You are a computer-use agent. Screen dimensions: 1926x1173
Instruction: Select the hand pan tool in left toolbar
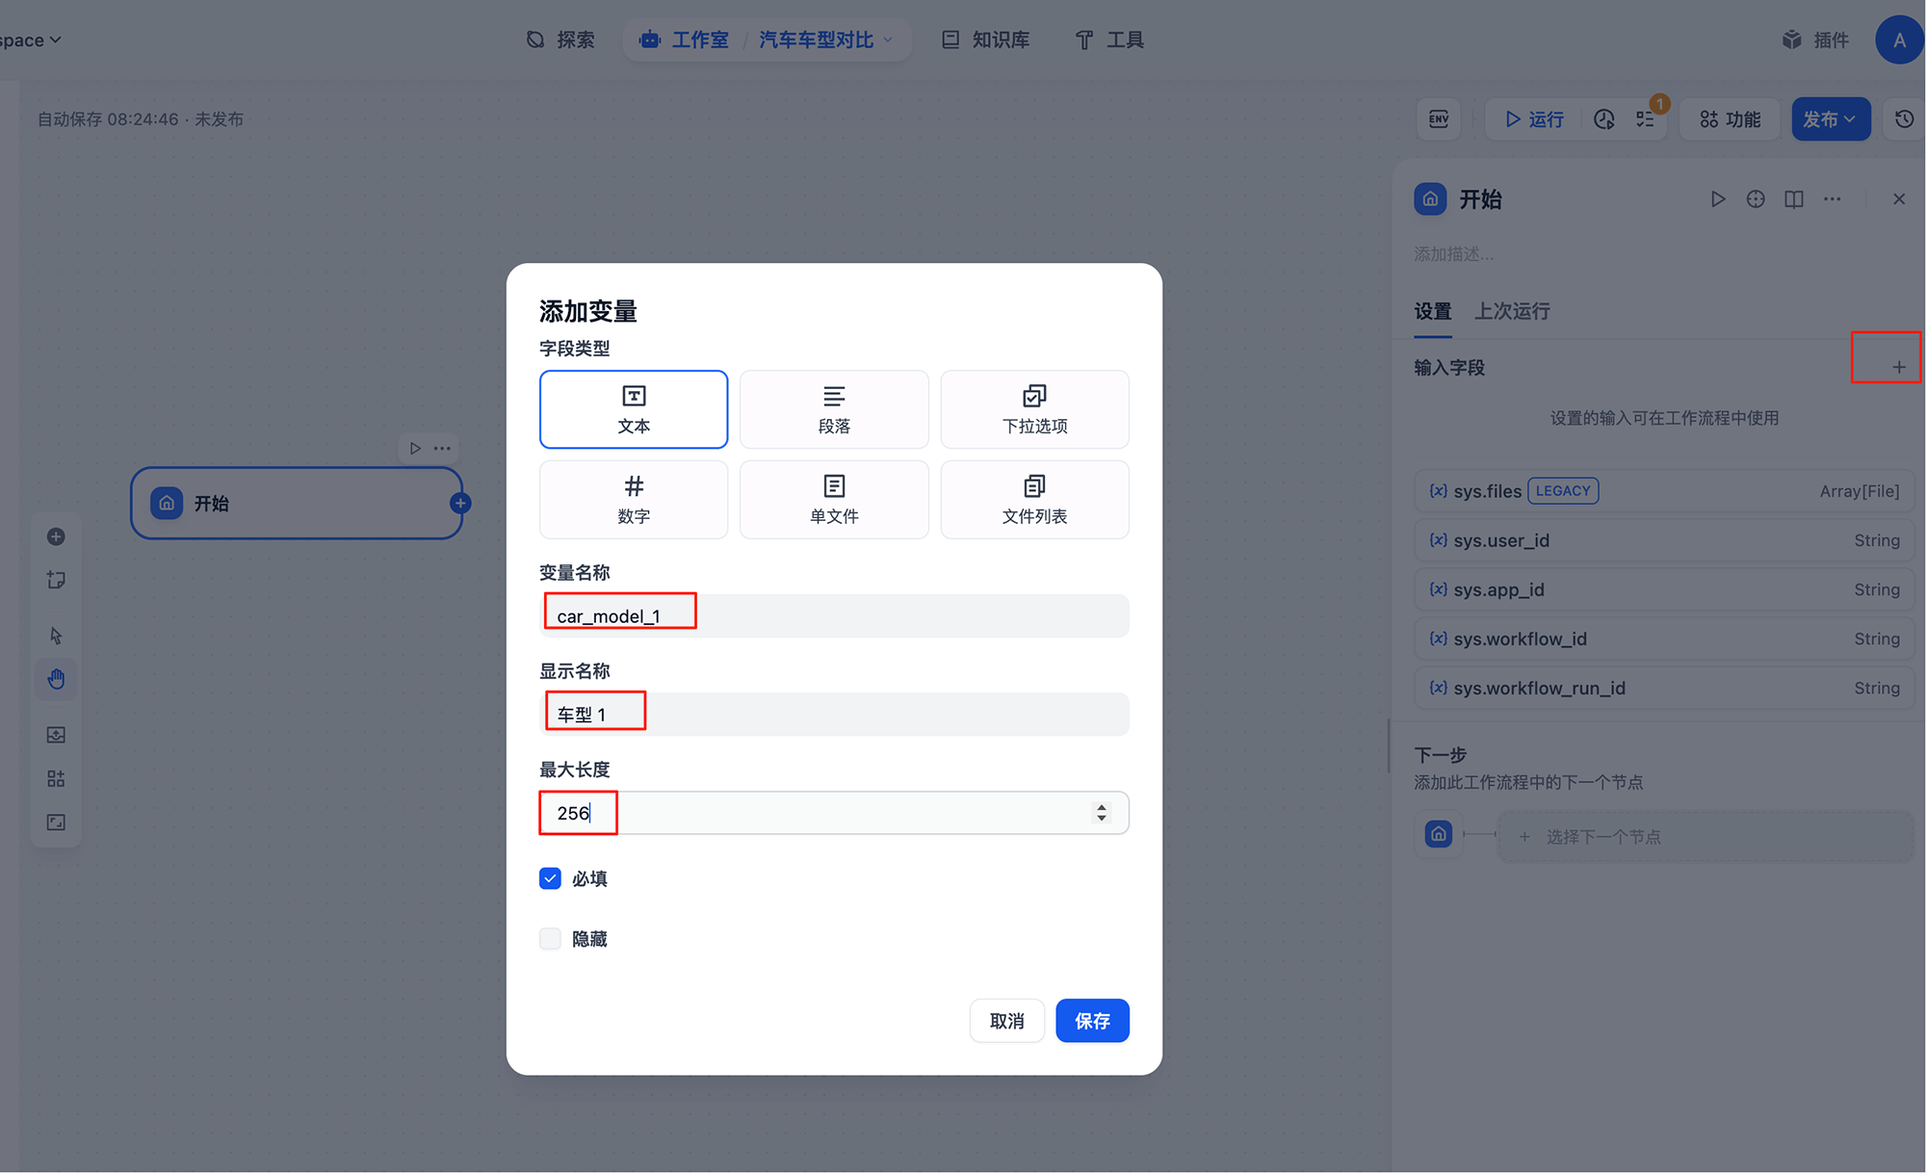[56, 680]
